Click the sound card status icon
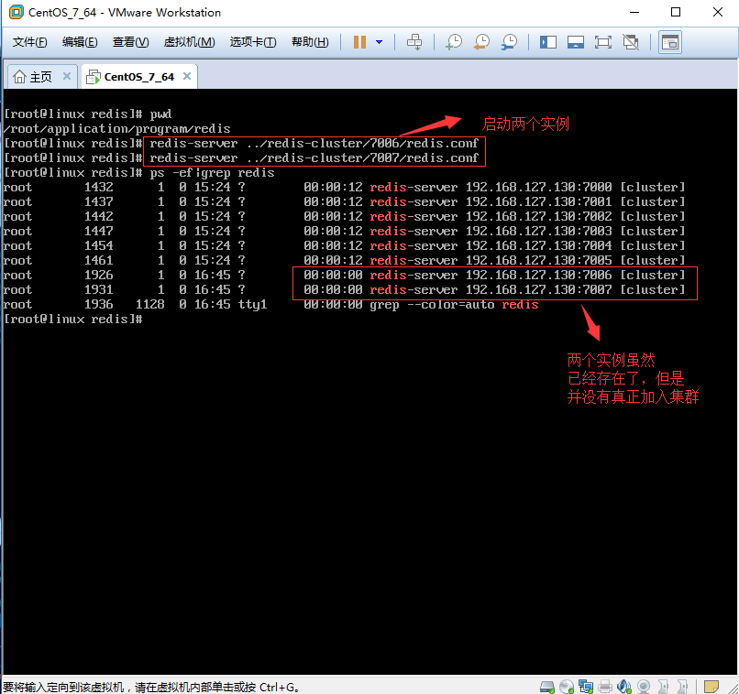Image resolution: width=739 pixels, height=694 pixels. point(624,687)
